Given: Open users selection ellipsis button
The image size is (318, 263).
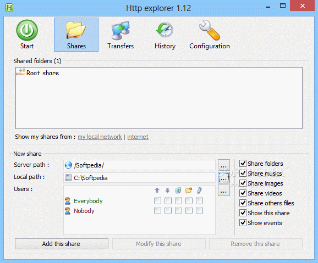Looking at the screenshot, I should coord(224,191).
